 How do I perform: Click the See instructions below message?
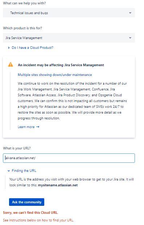pos(38,220)
